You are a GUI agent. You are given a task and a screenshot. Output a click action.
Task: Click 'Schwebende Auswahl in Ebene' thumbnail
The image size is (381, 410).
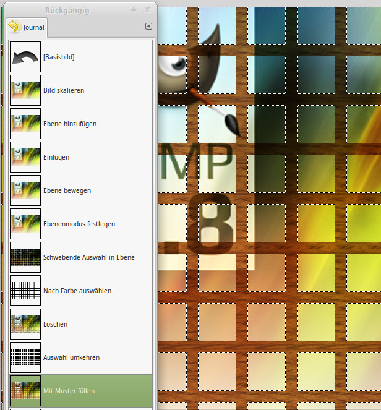[x=25, y=257]
